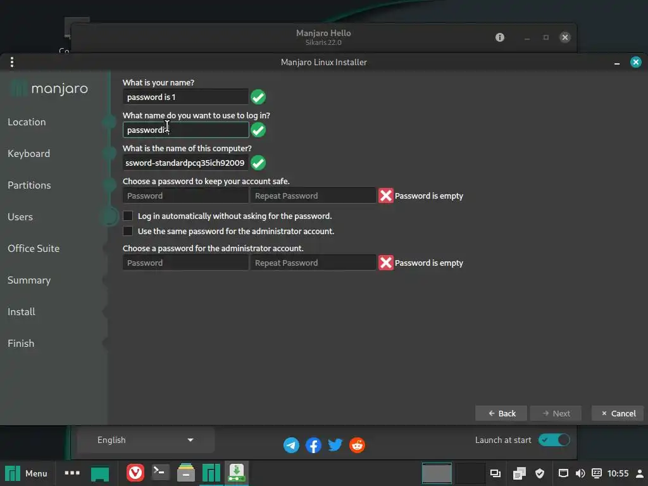Screen dimensions: 648x486
Task: Click the login name field
Action: [x=185, y=130]
